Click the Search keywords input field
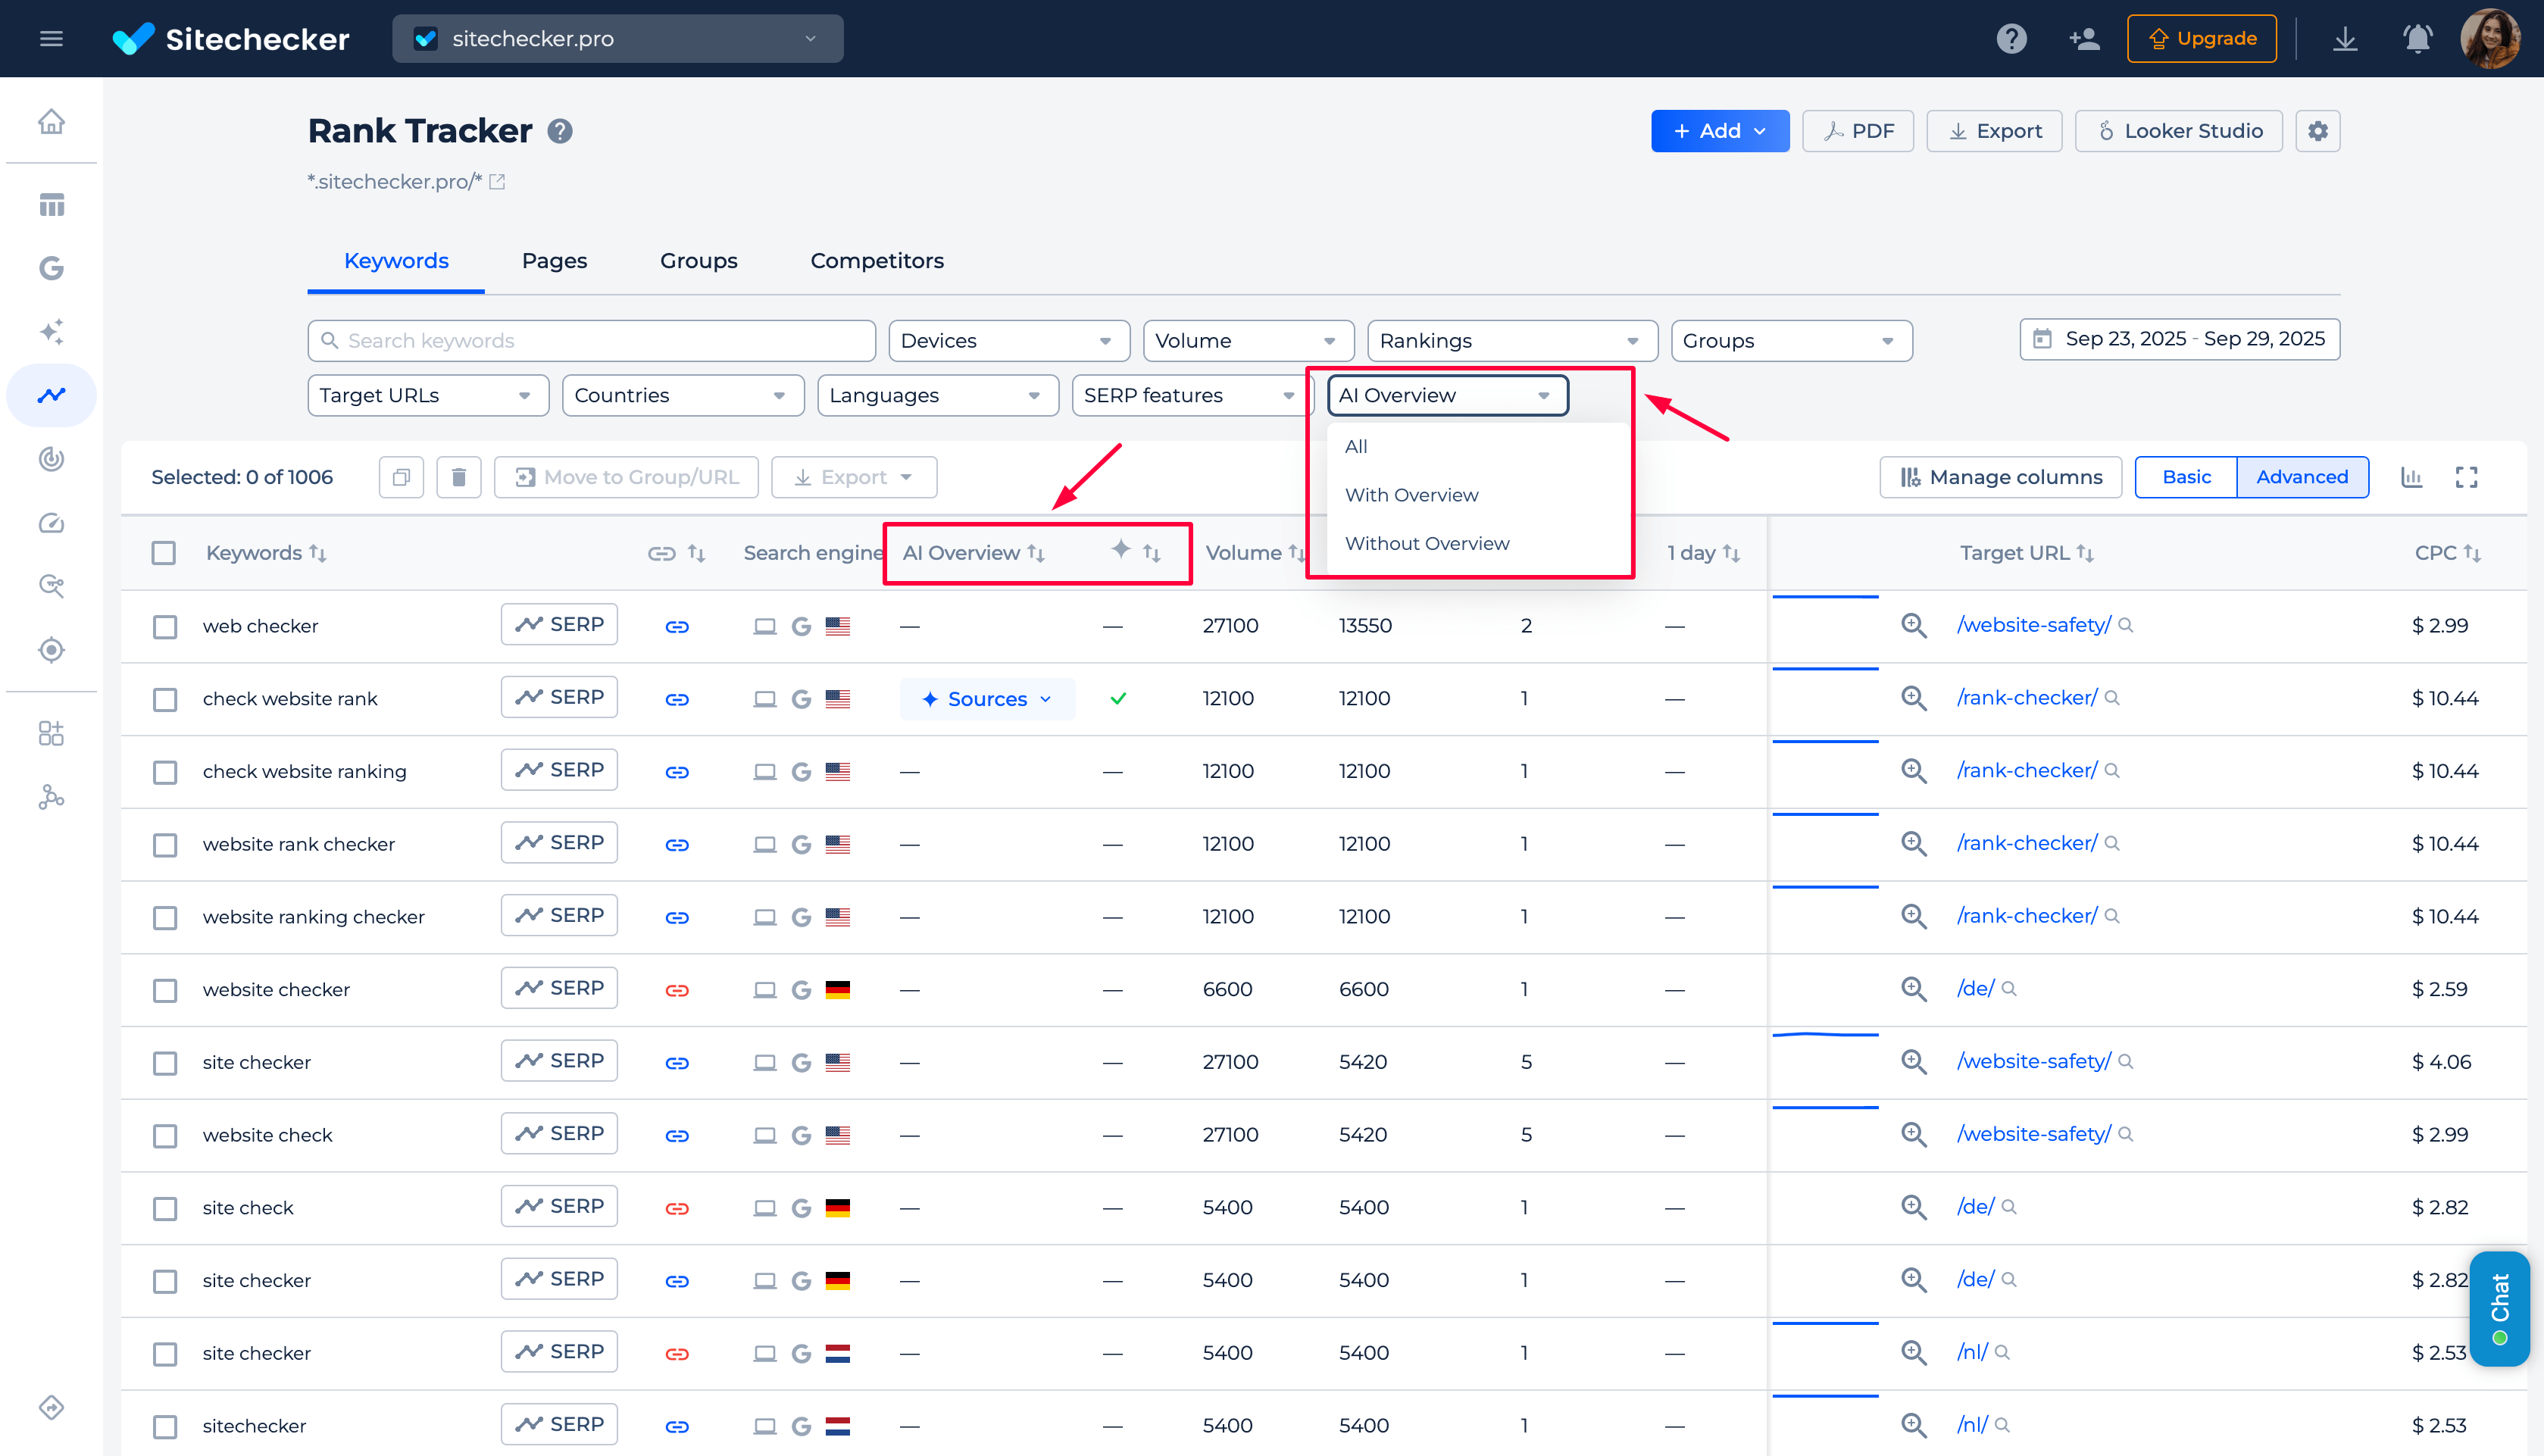This screenshot has height=1456, width=2544. point(591,340)
